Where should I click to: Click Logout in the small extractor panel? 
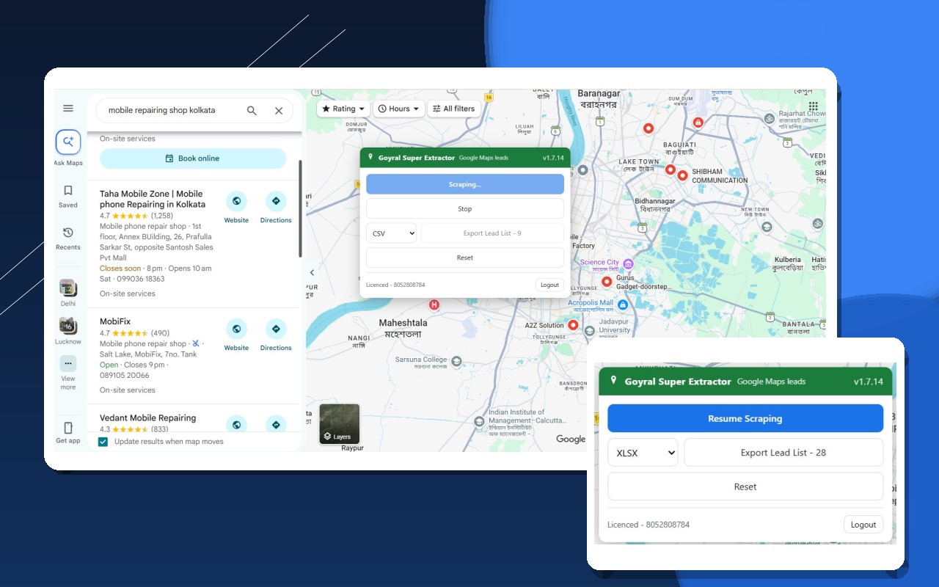pyautogui.click(x=549, y=285)
